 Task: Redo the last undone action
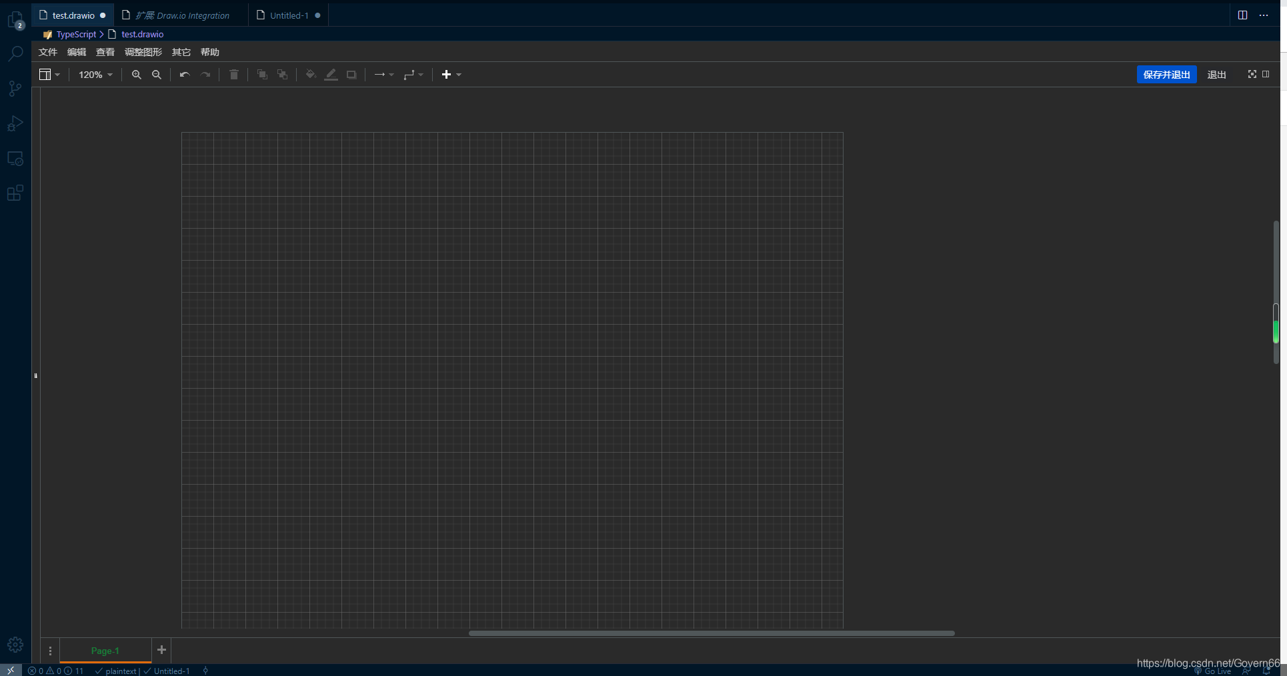[x=206, y=75]
